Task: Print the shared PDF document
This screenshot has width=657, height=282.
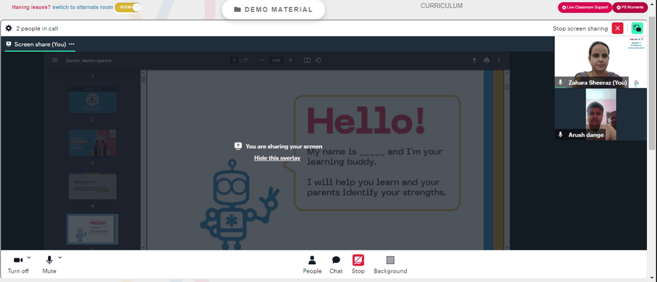Action: point(486,60)
